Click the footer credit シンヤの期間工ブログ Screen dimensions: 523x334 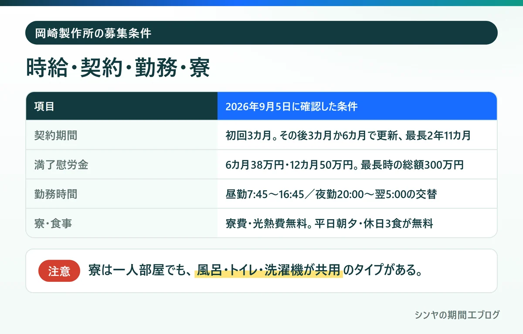click(457, 315)
